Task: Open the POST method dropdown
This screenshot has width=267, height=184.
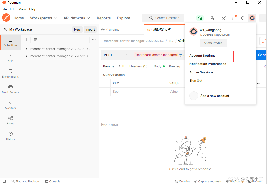Action: (116, 55)
